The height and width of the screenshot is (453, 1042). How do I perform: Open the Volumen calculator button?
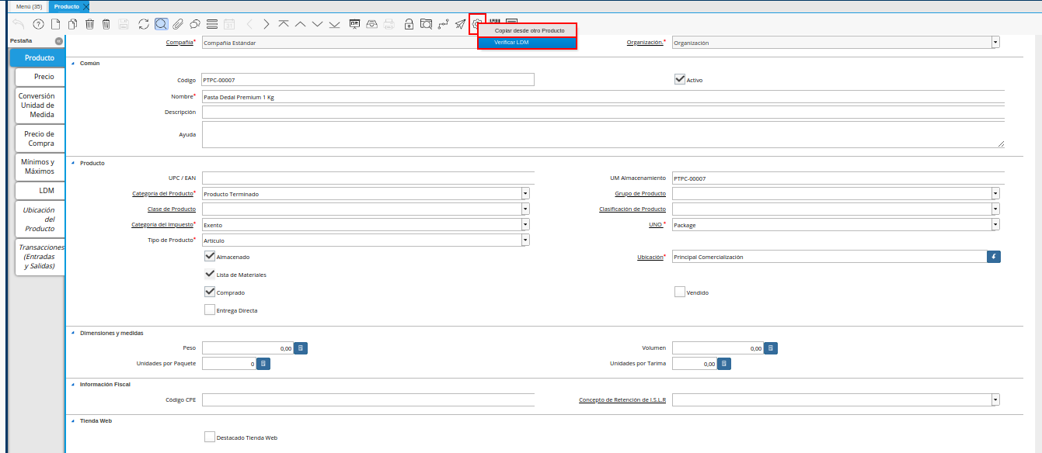coord(771,348)
